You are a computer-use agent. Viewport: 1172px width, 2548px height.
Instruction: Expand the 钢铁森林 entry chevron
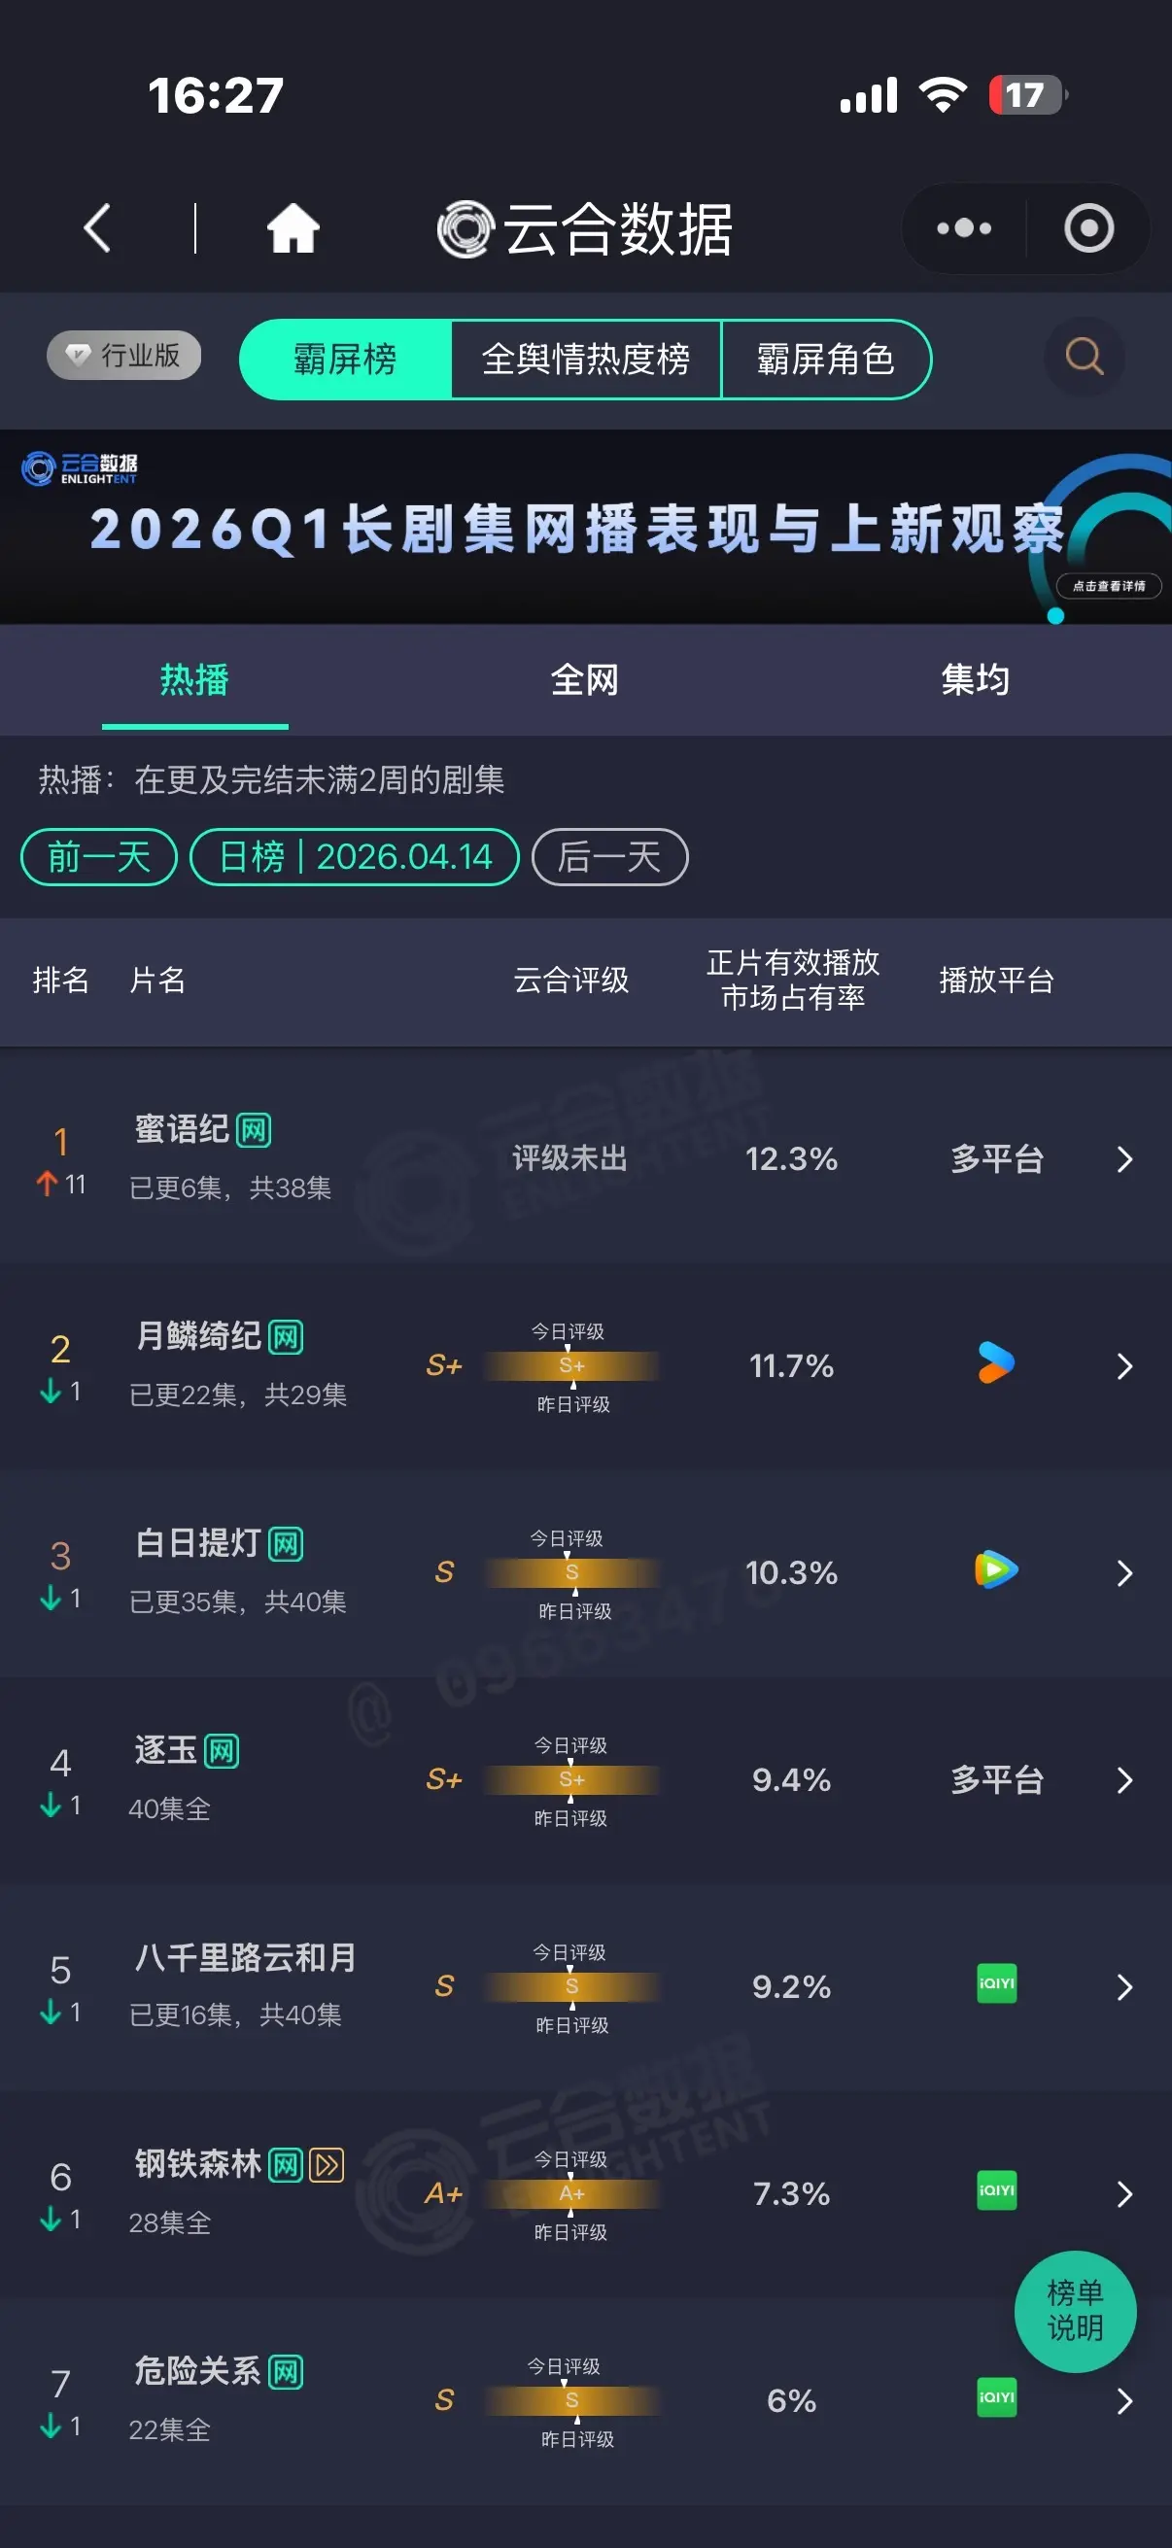point(1125,2195)
